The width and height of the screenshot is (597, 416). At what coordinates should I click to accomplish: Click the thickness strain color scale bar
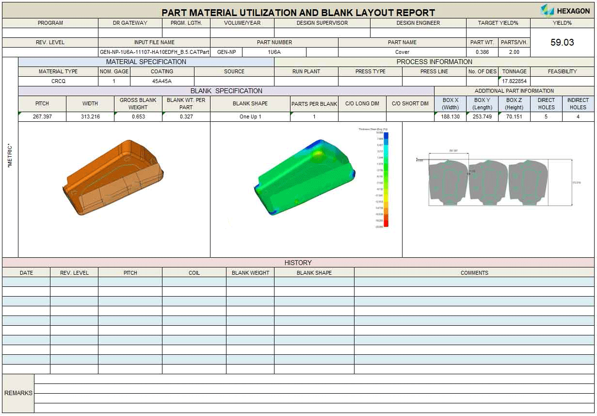[386, 179]
